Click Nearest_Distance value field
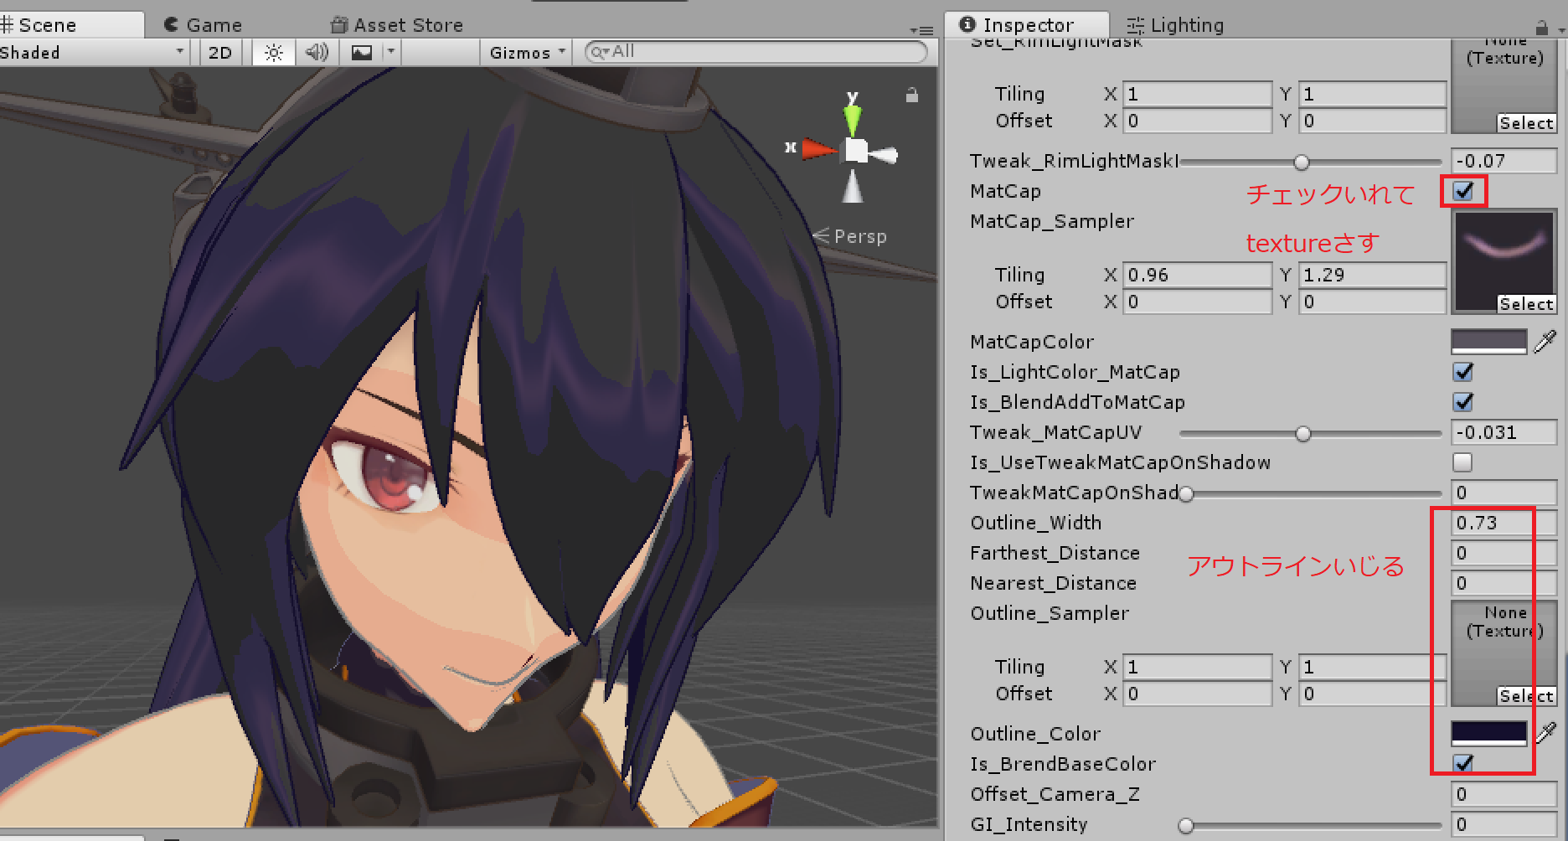The width and height of the screenshot is (1568, 841). click(x=1504, y=583)
